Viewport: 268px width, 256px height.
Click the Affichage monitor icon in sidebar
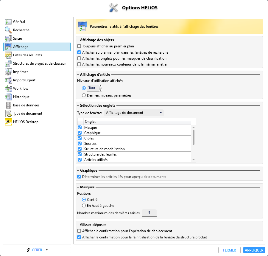point(8,47)
